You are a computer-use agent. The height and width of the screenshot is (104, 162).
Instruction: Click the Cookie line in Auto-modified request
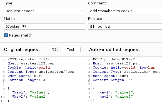(124, 67)
